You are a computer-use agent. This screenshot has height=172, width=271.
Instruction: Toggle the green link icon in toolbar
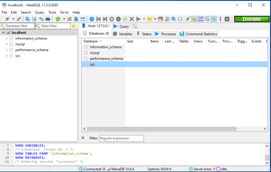pyautogui.click(x=214, y=19)
